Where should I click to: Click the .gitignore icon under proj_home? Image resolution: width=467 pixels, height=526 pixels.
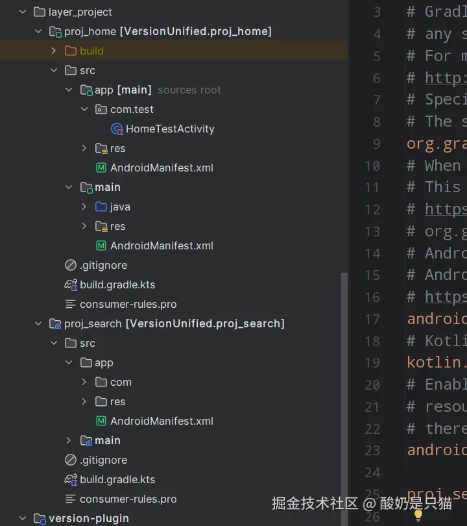click(70, 265)
